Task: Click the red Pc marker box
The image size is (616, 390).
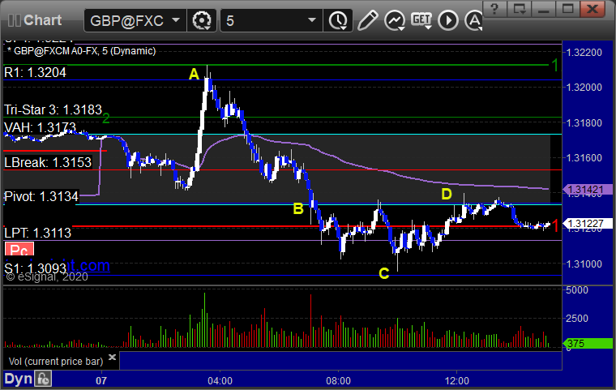Action: pos(19,249)
